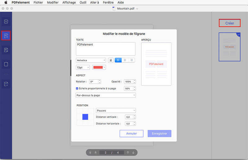Open the Aide menu
This screenshot has height=160, width=248.
pyautogui.click(x=121, y=2)
